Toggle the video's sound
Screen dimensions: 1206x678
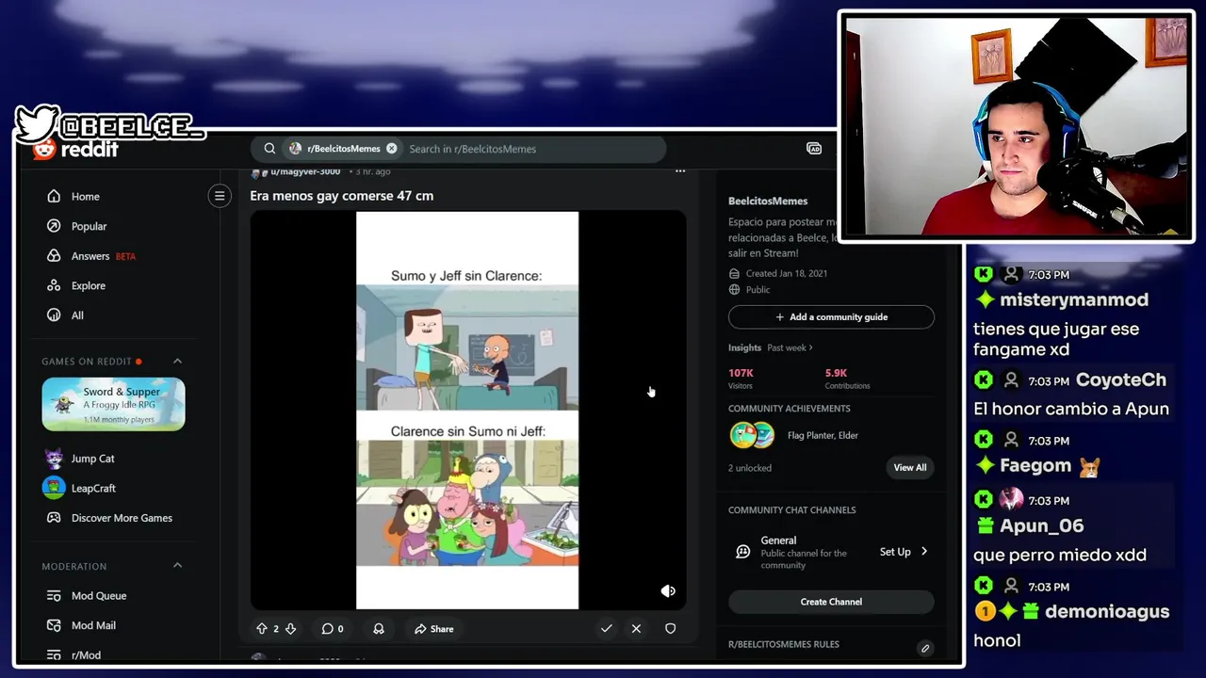coord(668,591)
